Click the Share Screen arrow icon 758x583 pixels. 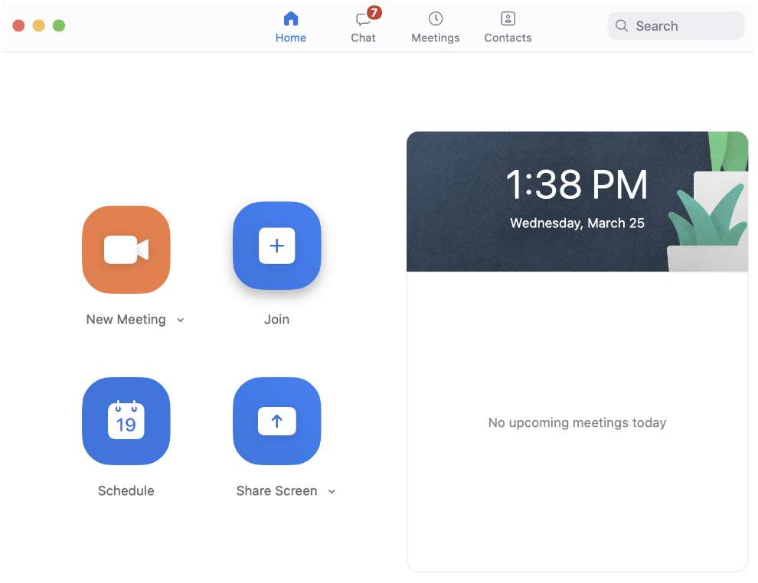click(x=277, y=421)
